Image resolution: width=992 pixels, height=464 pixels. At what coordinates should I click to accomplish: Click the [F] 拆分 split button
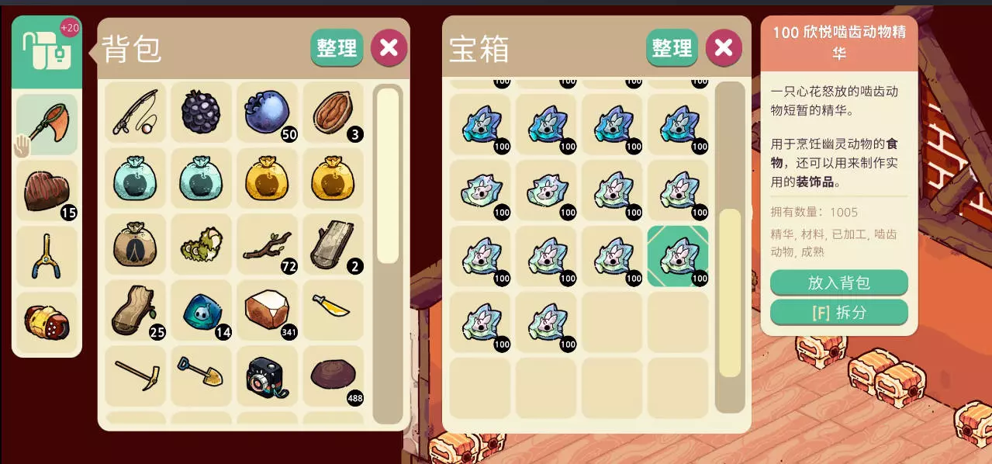[838, 312]
